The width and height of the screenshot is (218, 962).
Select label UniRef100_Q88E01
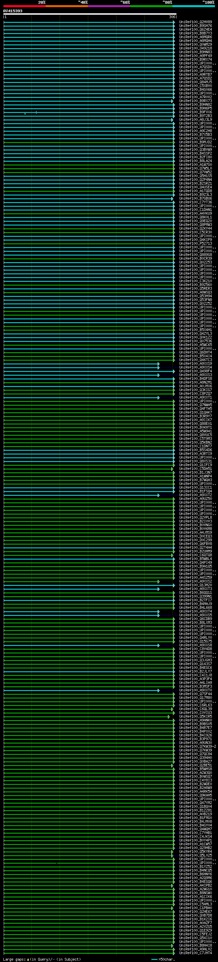pyautogui.click(x=196, y=424)
